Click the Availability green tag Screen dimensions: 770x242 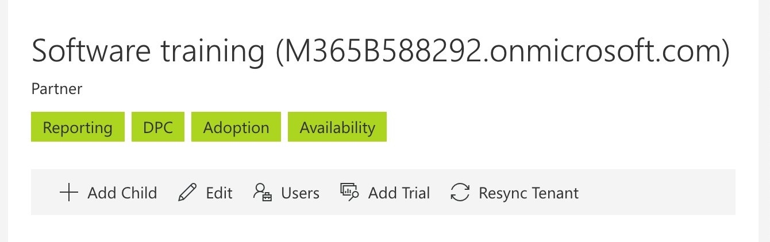pyautogui.click(x=337, y=127)
